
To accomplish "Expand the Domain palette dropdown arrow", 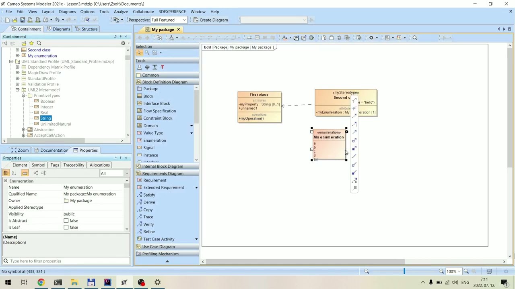I will [x=192, y=126].
